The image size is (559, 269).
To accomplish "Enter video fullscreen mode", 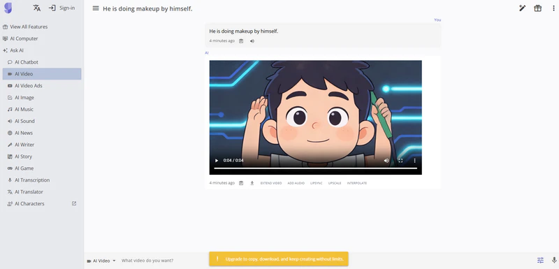I will [400, 160].
